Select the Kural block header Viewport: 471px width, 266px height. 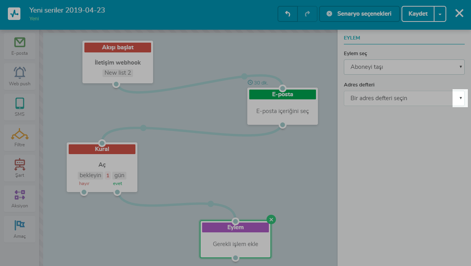[102, 149]
